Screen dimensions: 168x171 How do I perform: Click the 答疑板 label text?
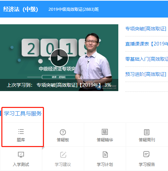click(x=63, y=140)
